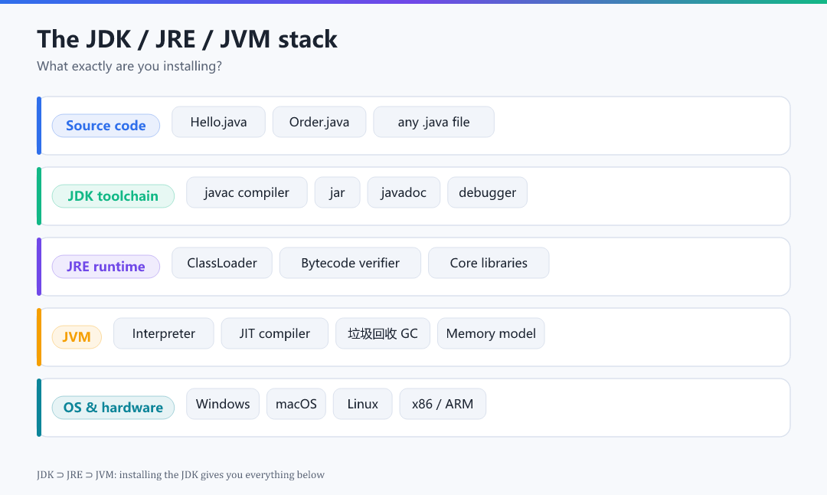827x495 pixels.
Task: Click the Bytecode verifier chip
Action: [x=350, y=263]
